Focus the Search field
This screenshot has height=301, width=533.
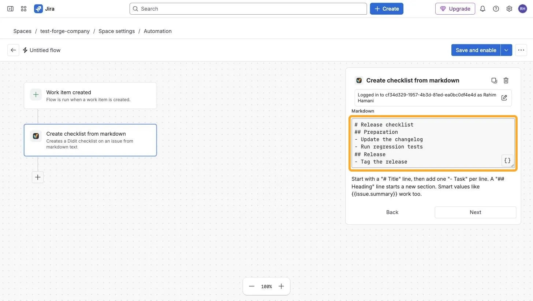pyautogui.click(x=248, y=9)
